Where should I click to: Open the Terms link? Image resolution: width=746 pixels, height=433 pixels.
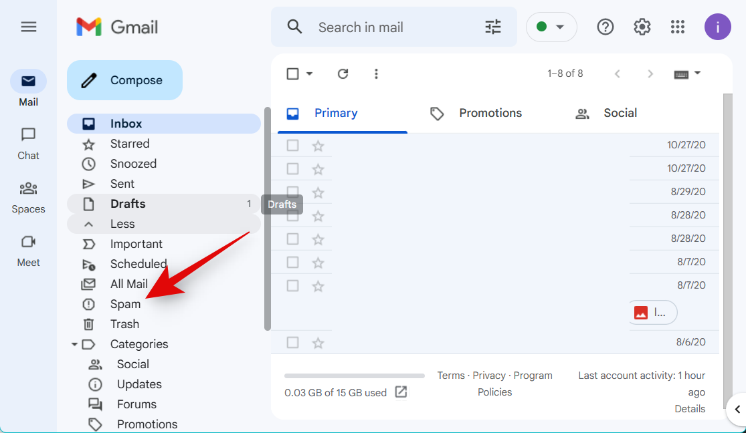pyautogui.click(x=450, y=376)
